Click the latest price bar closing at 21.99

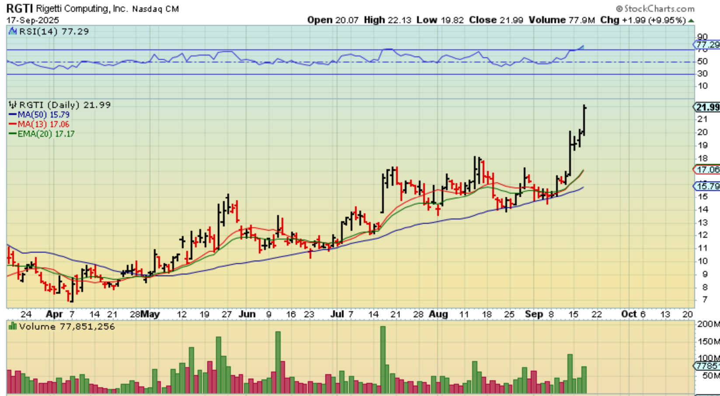click(x=584, y=120)
